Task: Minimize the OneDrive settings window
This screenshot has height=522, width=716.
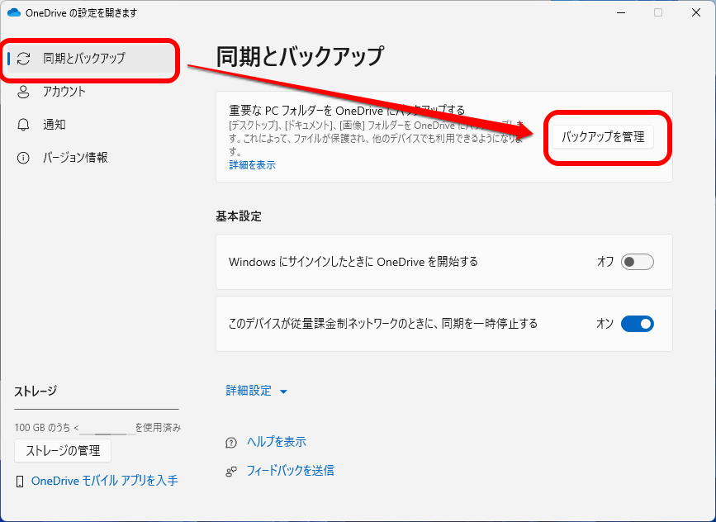Action: pos(620,12)
